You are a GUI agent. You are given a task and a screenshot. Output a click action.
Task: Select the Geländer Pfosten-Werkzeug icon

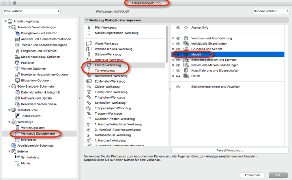[89, 119]
